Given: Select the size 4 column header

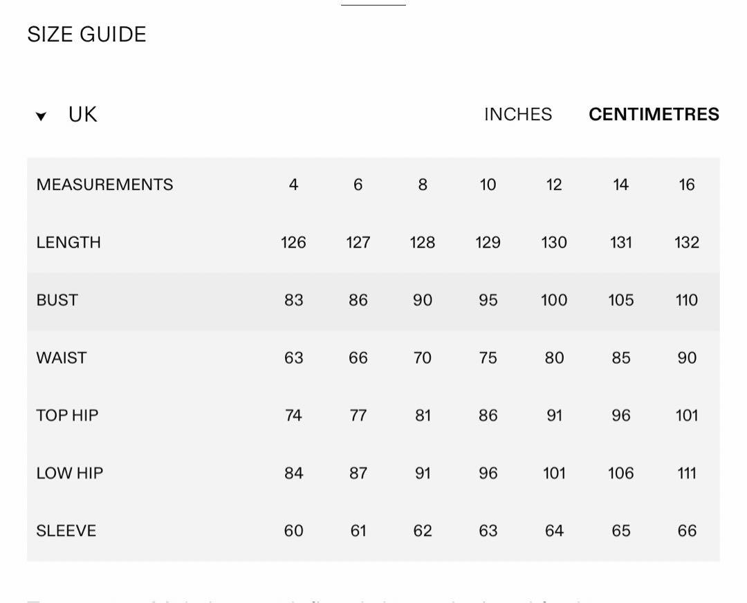Looking at the screenshot, I should 293,185.
